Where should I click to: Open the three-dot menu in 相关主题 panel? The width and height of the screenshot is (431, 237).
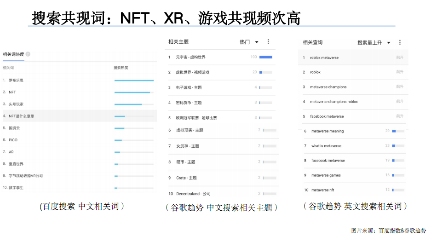tap(268, 42)
